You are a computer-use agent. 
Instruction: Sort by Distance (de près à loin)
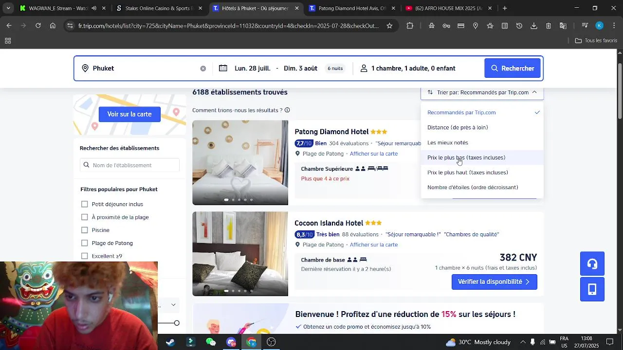click(482, 127)
